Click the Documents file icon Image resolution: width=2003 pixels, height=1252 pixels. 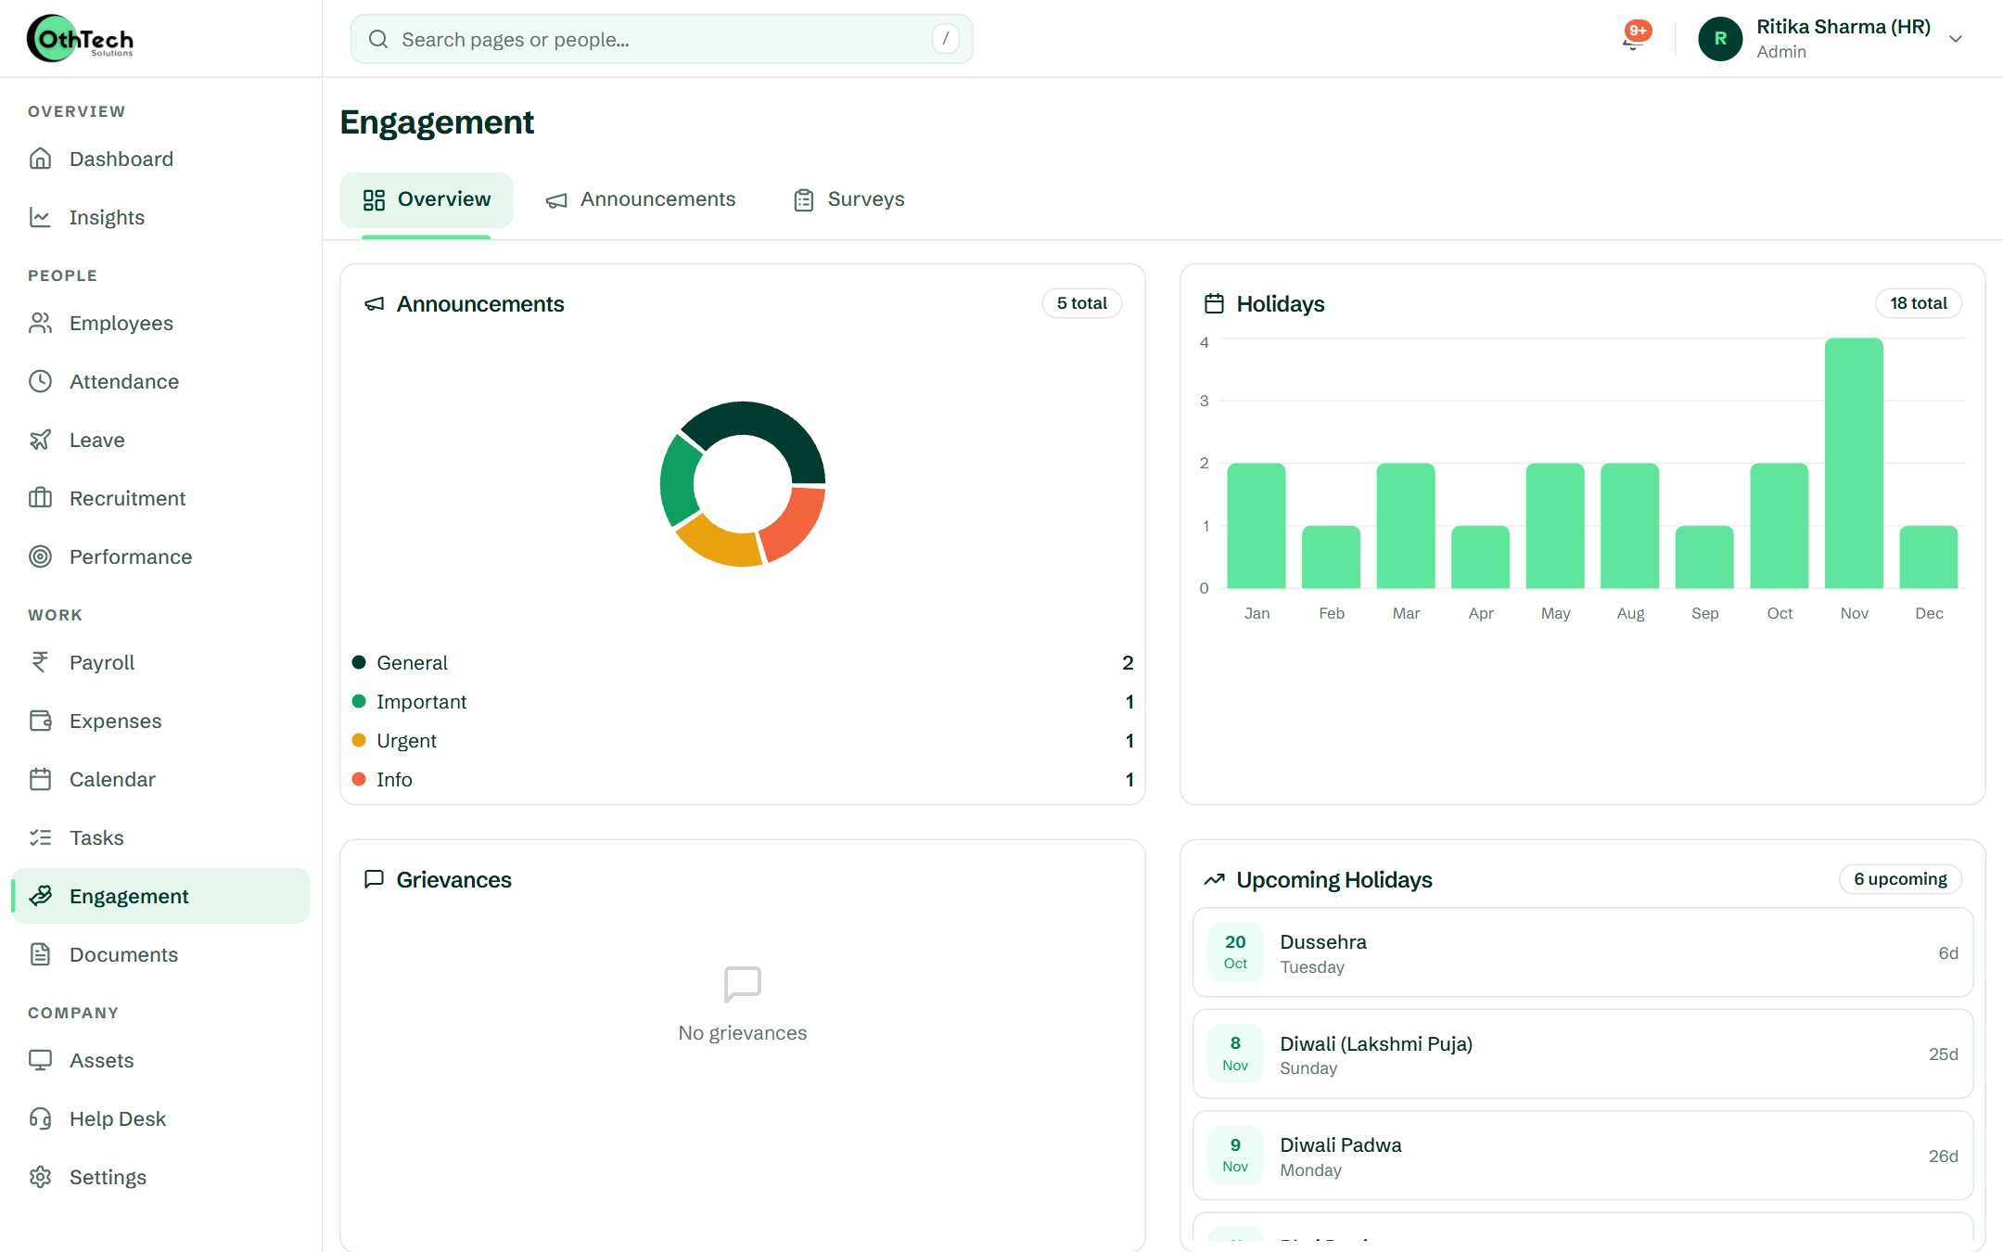[40, 954]
